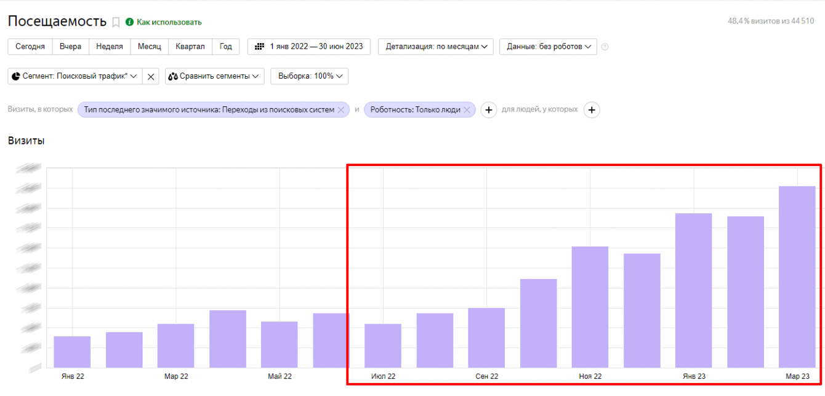Image resolution: width=825 pixels, height=396 pixels.
Task: Open the date range 1 янв 2022 picker
Action: [308, 47]
